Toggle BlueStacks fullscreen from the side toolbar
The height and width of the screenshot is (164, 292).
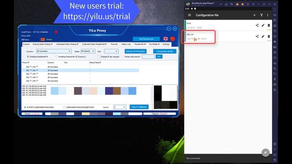[275, 10]
